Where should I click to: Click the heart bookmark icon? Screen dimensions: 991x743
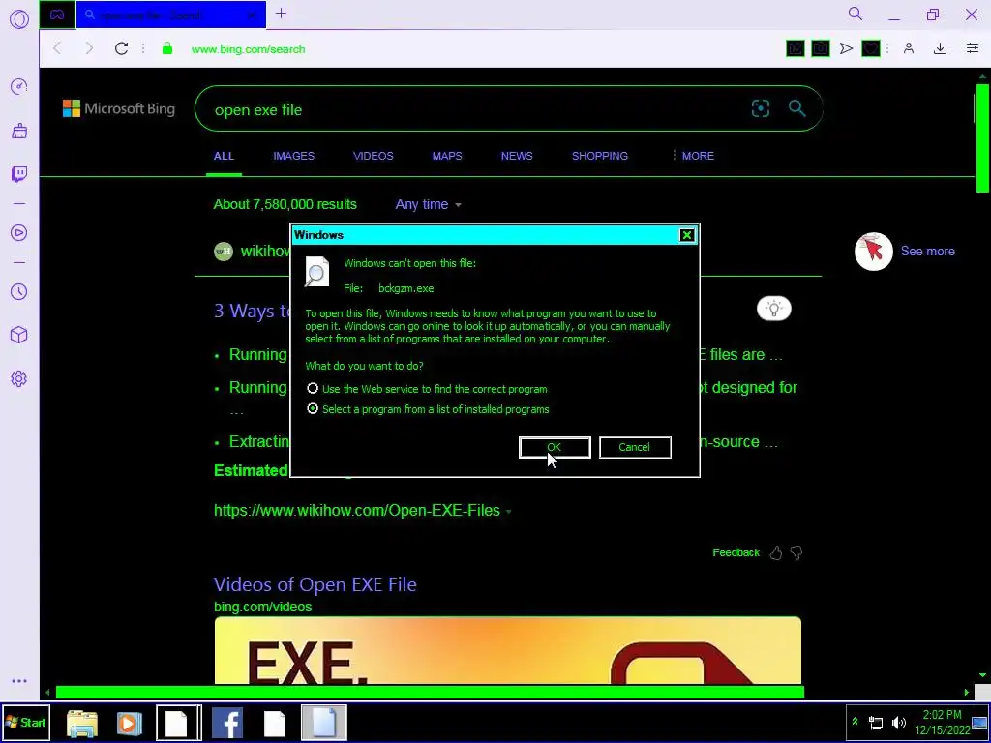point(871,48)
